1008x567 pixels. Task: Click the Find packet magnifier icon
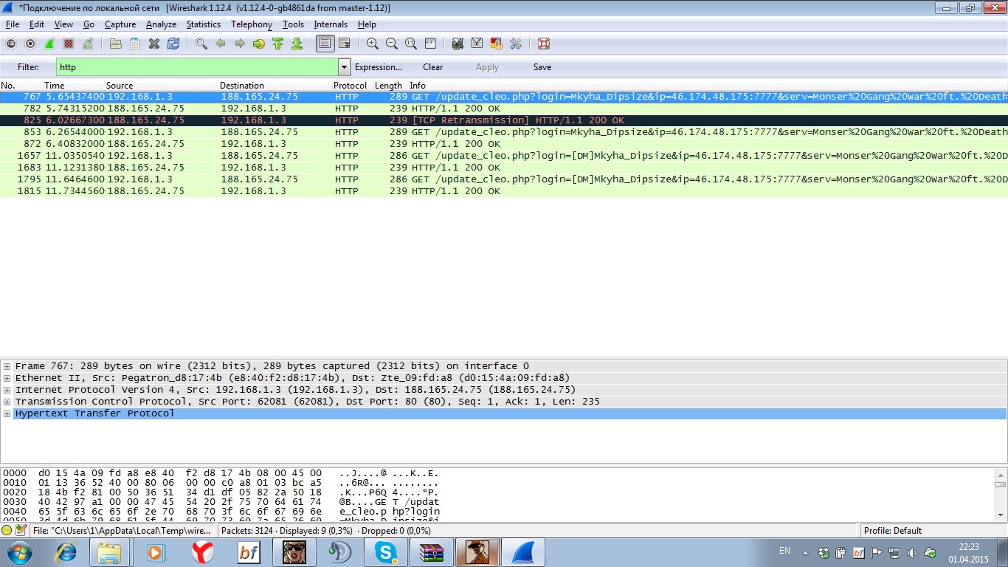pos(201,44)
